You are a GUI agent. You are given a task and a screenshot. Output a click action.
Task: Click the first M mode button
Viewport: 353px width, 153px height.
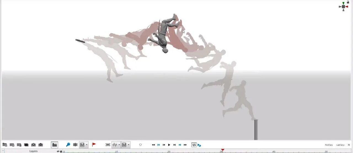[82, 145]
